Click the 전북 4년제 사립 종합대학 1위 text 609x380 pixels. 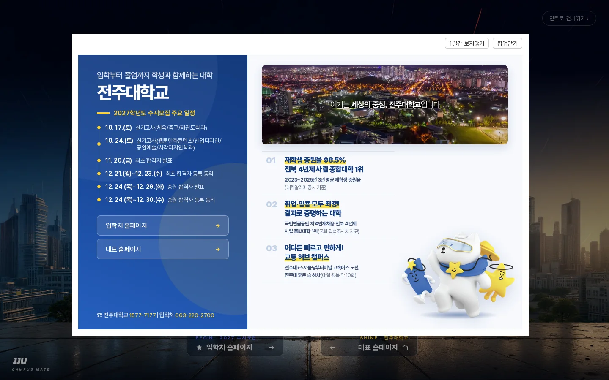tap(324, 170)
